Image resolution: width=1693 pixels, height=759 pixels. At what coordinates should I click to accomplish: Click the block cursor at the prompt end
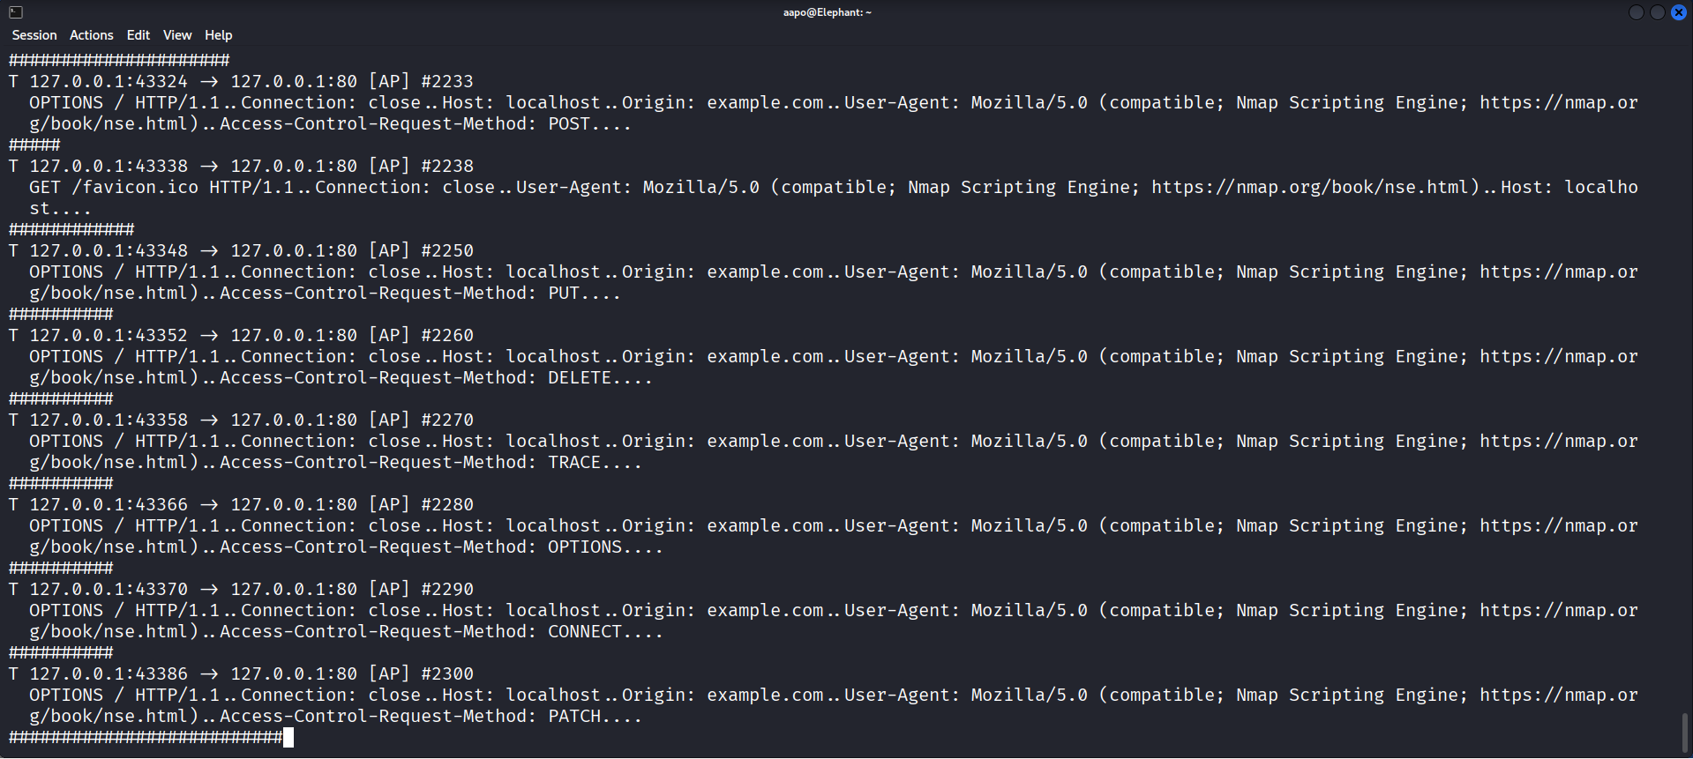[288, 738]
